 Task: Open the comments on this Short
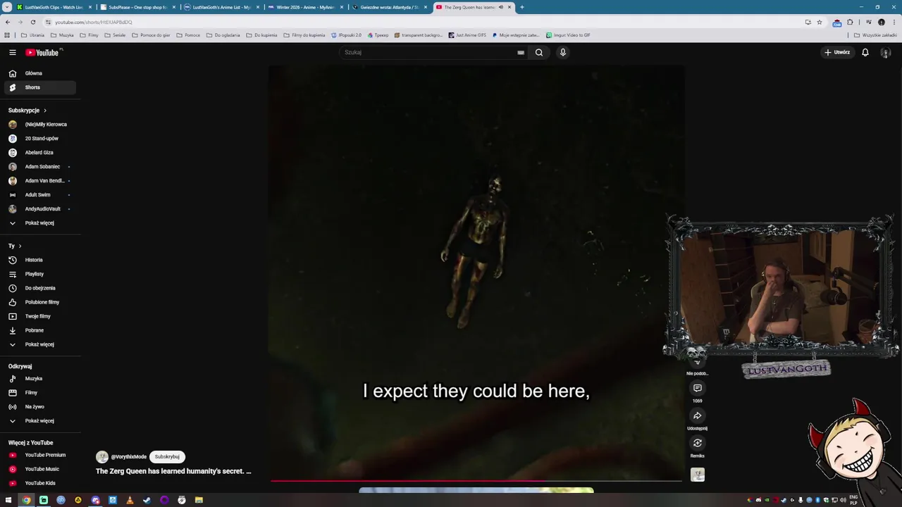pyautogui.click(x=697, y=388)
